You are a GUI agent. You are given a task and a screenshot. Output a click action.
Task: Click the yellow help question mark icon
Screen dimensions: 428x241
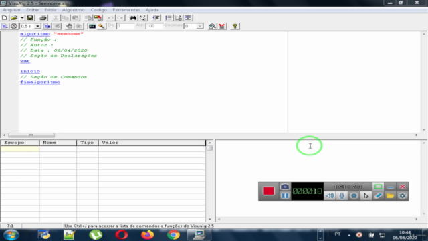pos(235,26)
